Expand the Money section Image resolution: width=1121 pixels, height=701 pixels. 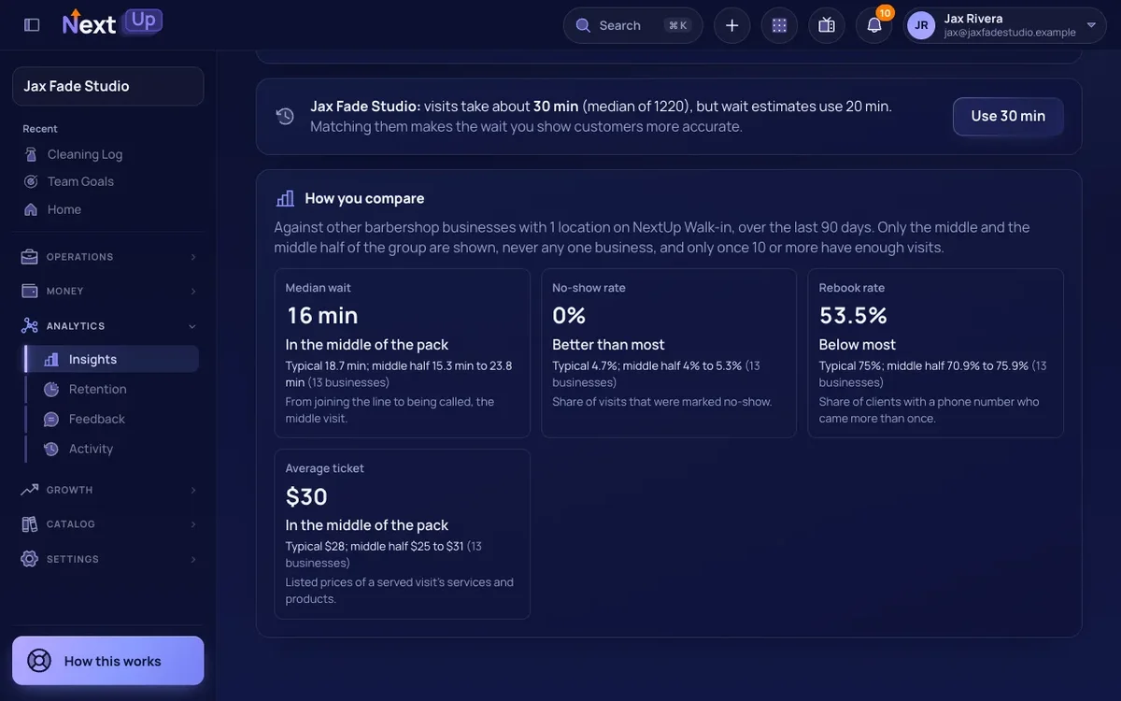(108, 292)
